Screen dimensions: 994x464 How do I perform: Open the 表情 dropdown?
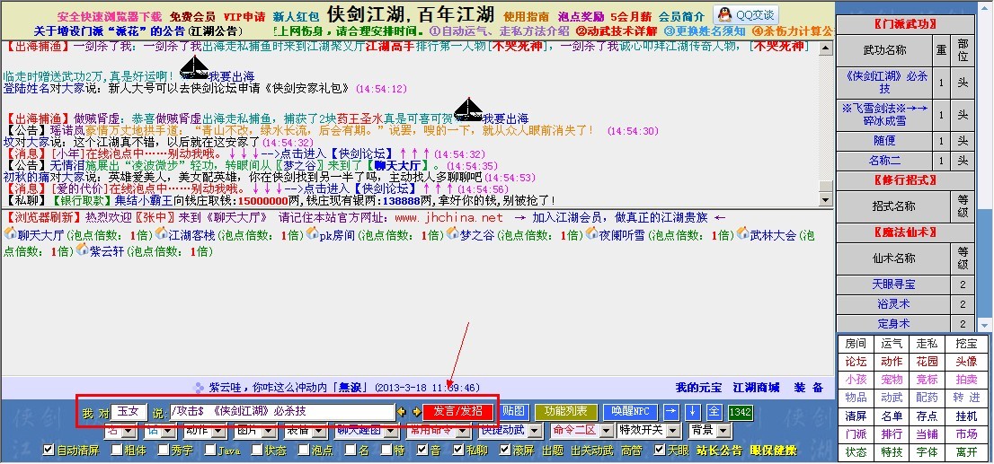(306, 431)
